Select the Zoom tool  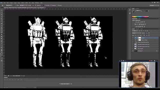[x=1, y=52]
